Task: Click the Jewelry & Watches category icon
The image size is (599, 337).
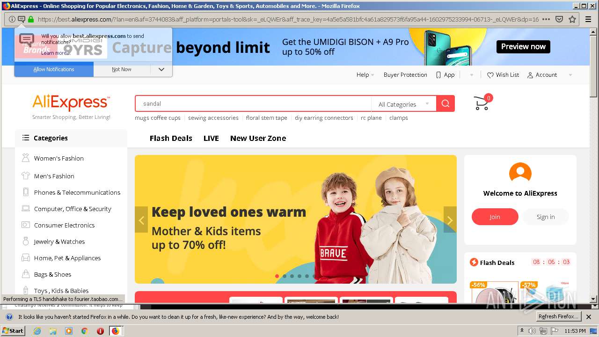Action: [x=26, y=242]
